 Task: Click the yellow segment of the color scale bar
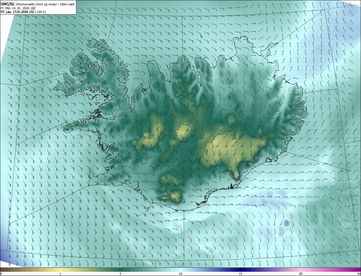pyautogui.click(x=60, y=270)
